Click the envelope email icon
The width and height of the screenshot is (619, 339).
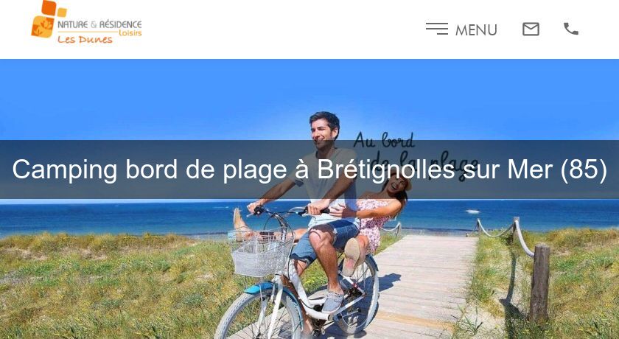531,29
